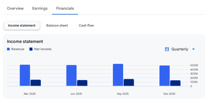Click the Sep 2025 net income bar
The image size is (211, 103).
(129, 83)
